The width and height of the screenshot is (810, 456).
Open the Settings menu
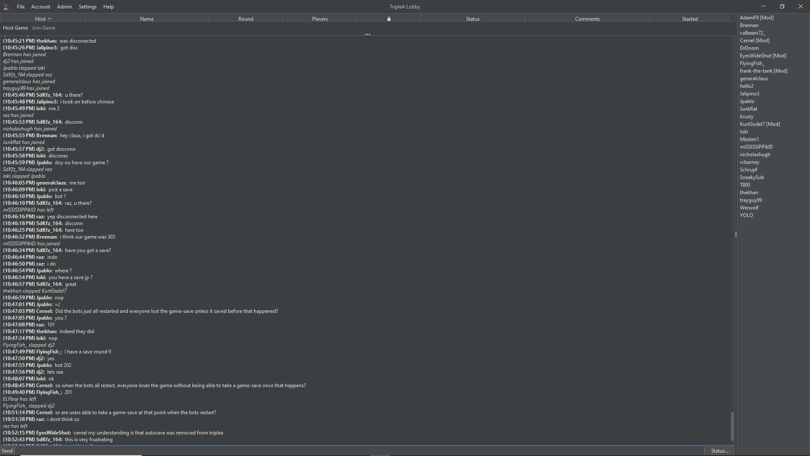88,7
